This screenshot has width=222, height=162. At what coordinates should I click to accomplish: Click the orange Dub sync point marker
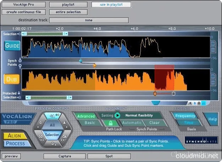94,65
